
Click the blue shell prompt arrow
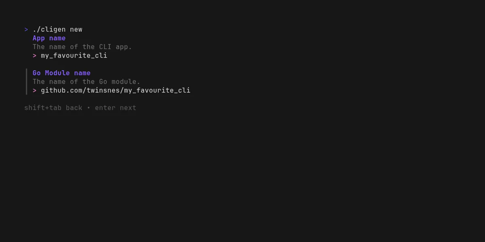26,29
